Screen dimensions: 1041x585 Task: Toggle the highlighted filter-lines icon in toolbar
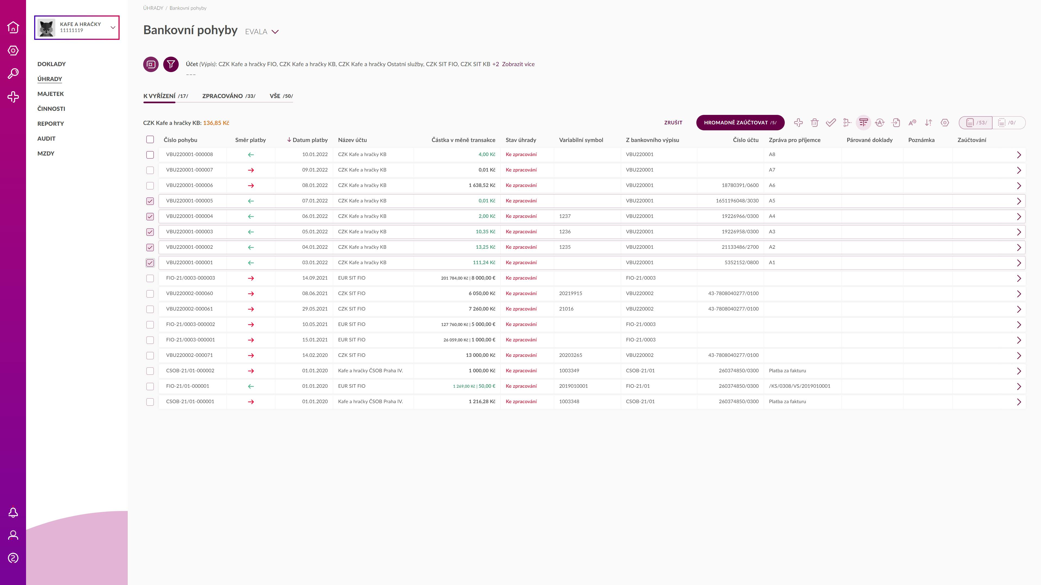click(x=864, y=123)
